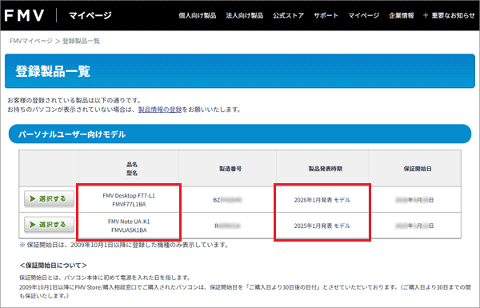Click FMV Desktop F77-L1 product name

129,196
